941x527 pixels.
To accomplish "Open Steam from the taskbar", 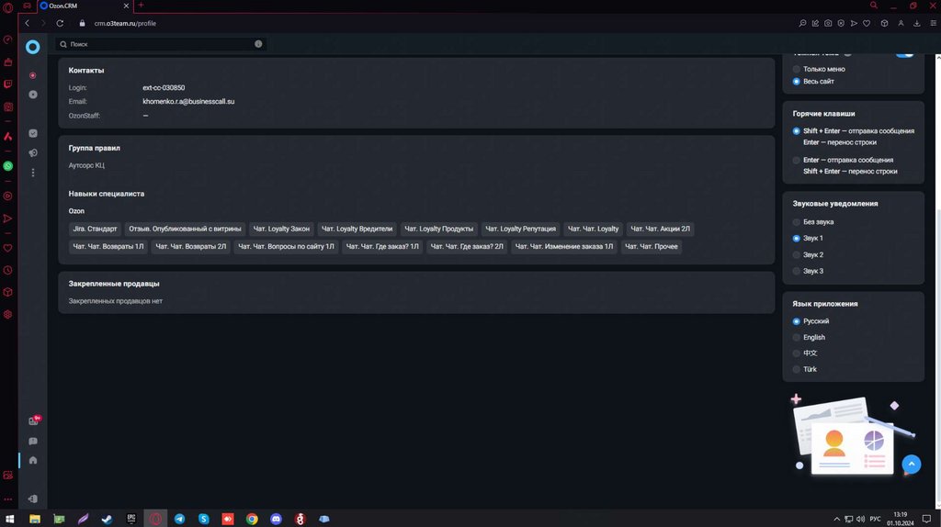I will tap(107, 519).
